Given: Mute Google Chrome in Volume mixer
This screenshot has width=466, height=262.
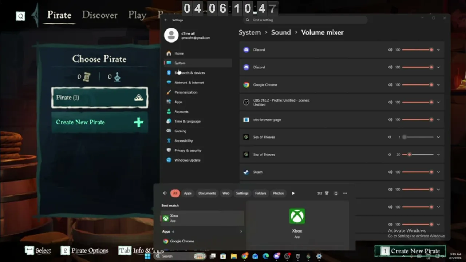Looking at the screenshot, I should (390, 85).
